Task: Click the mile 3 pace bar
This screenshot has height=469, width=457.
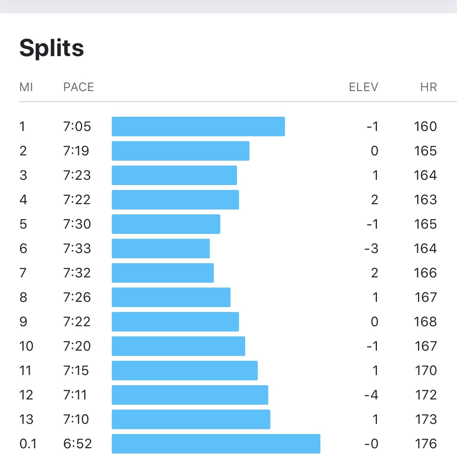Action: pos(174,175)
